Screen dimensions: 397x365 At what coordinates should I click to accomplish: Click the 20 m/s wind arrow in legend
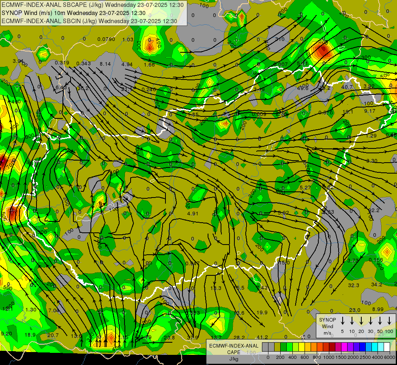point(361,321)
